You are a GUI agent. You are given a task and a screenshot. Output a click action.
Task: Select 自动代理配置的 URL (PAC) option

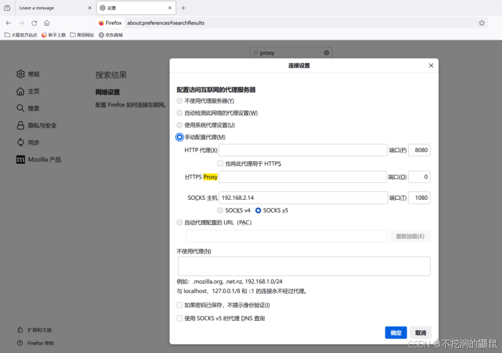[x=180, y=223]
